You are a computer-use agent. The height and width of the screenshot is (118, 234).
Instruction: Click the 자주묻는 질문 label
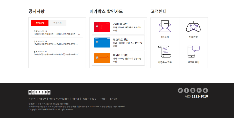[x=165, y=62]
